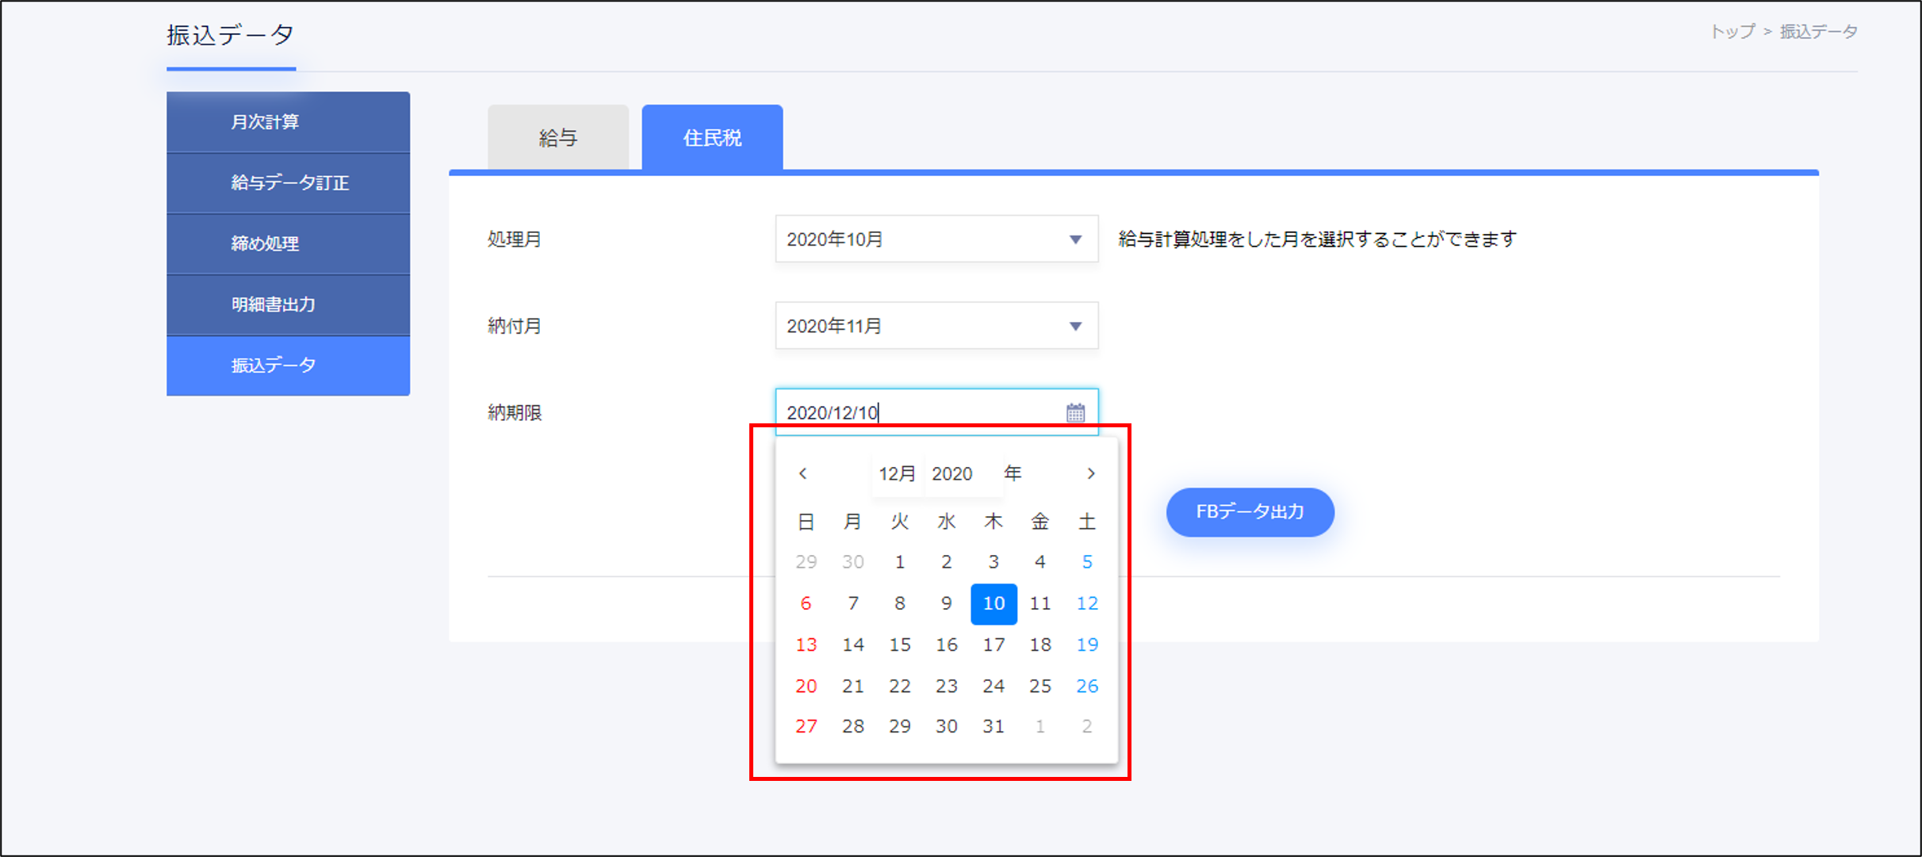Pick the highlighted day 10 in calendar
Viewport: 1922px width, 857px height.
994,603
